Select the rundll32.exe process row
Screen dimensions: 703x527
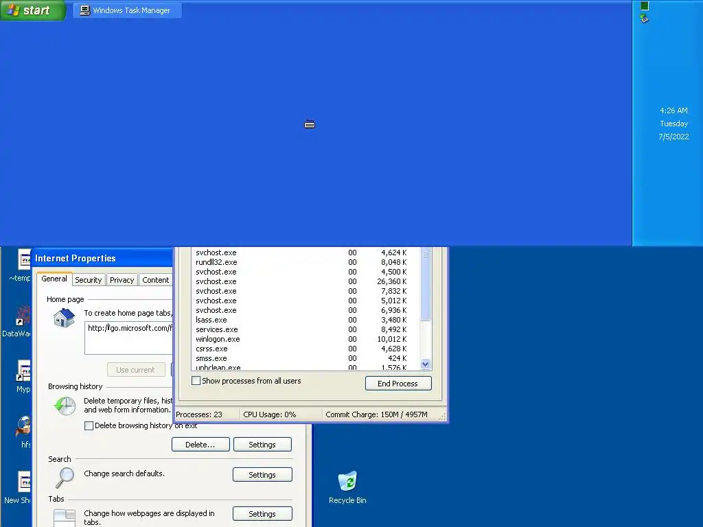point(306,262)
